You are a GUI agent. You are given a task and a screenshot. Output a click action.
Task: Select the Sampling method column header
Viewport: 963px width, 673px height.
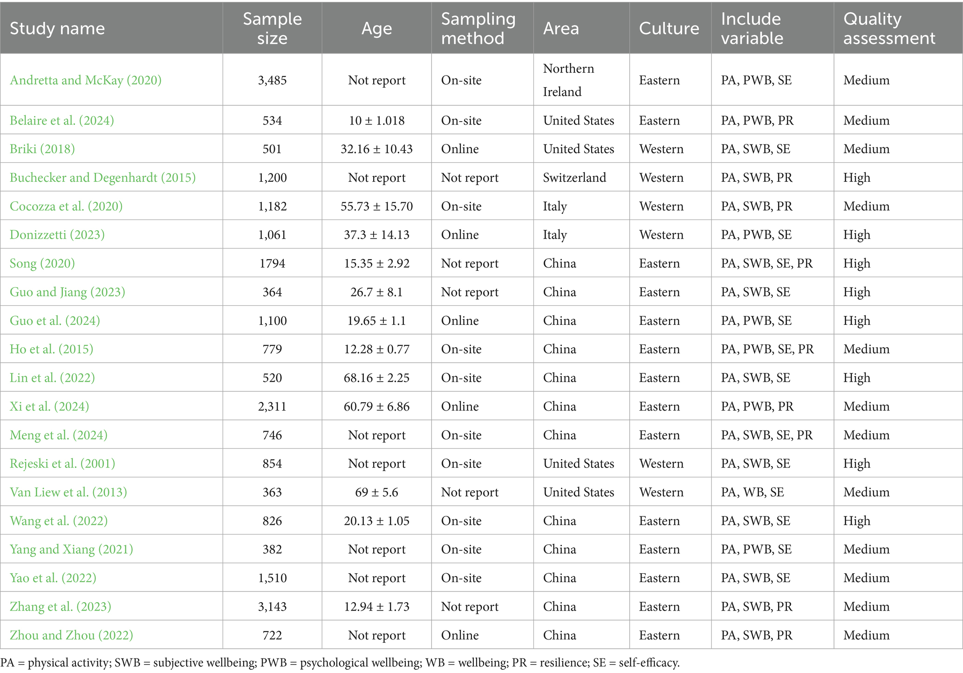tap(478, 28)
